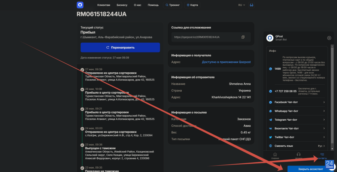Click Дата изменения статуса: 27 мая 09:39
Image resolution: width=337 pixels, height=172 pixels.
click(x=105, y=58)
